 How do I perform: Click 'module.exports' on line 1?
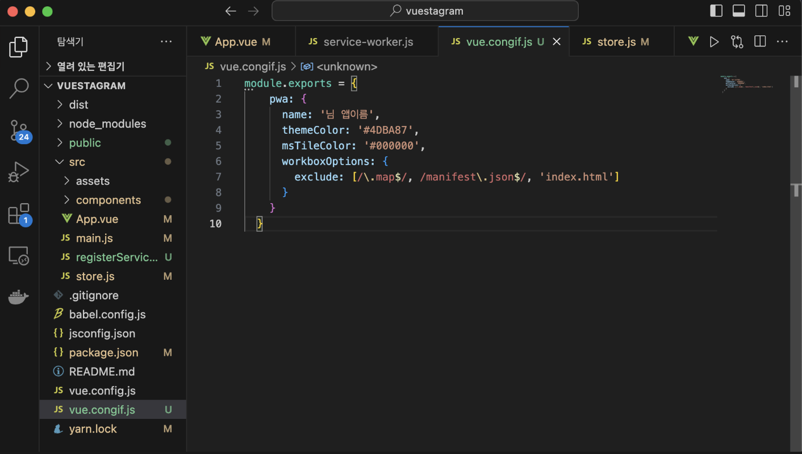(x=288, y=83)
